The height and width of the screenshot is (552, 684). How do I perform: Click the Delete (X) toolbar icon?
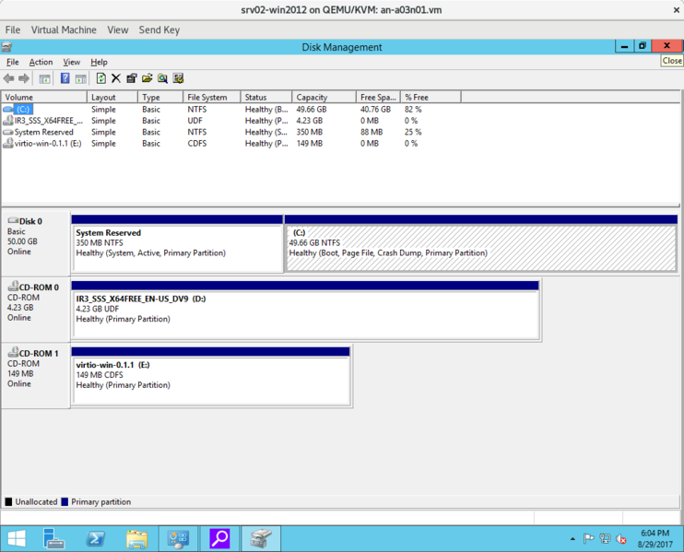coord(116,78)
